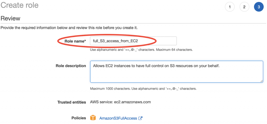Viewport: 267px width, 124px height.
Task: Click the 'Policies' label
Action: [79, 118]
